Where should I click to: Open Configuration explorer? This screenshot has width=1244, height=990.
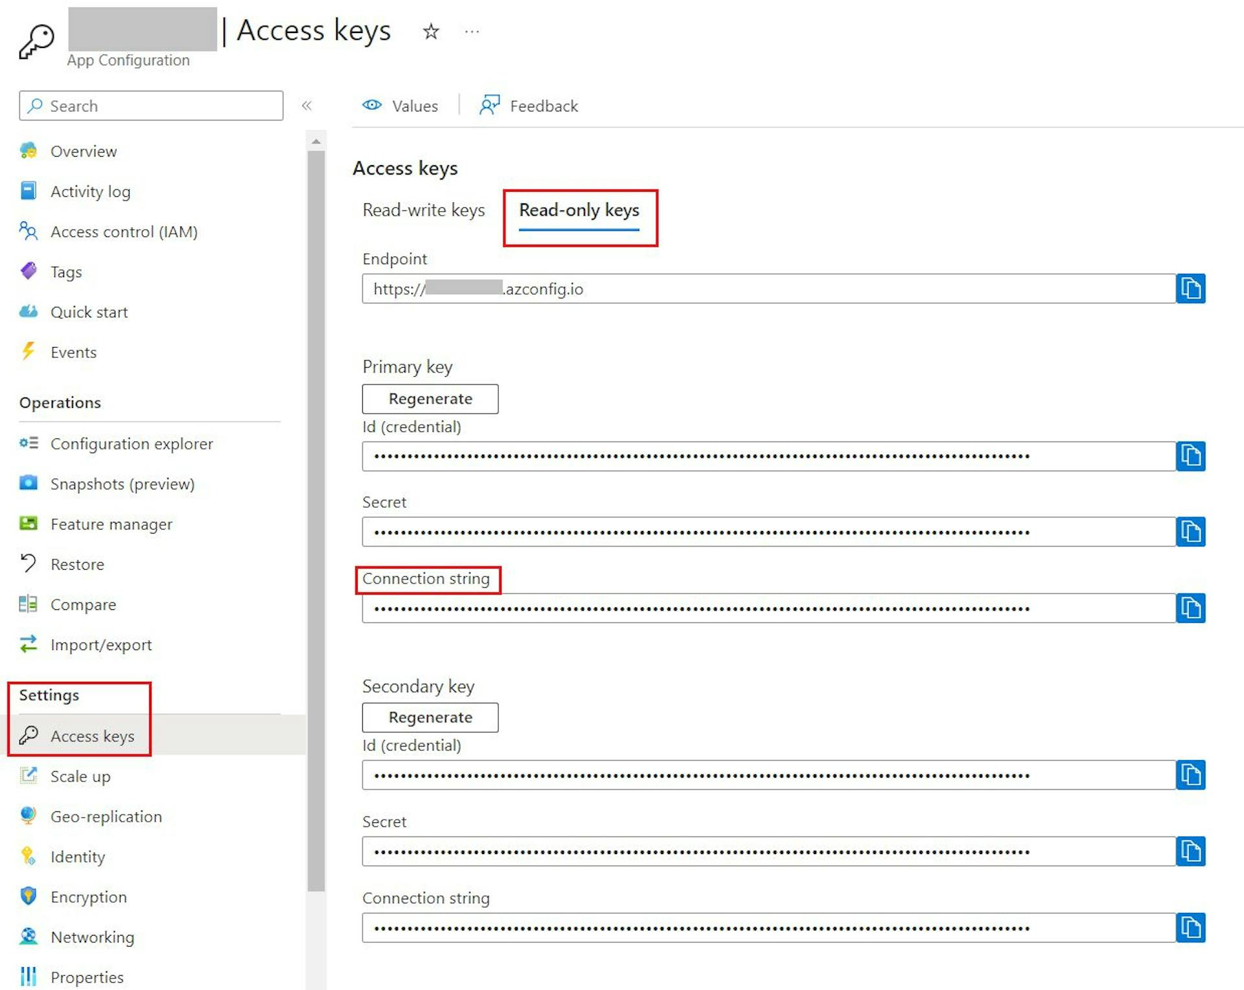pos(132,444)
